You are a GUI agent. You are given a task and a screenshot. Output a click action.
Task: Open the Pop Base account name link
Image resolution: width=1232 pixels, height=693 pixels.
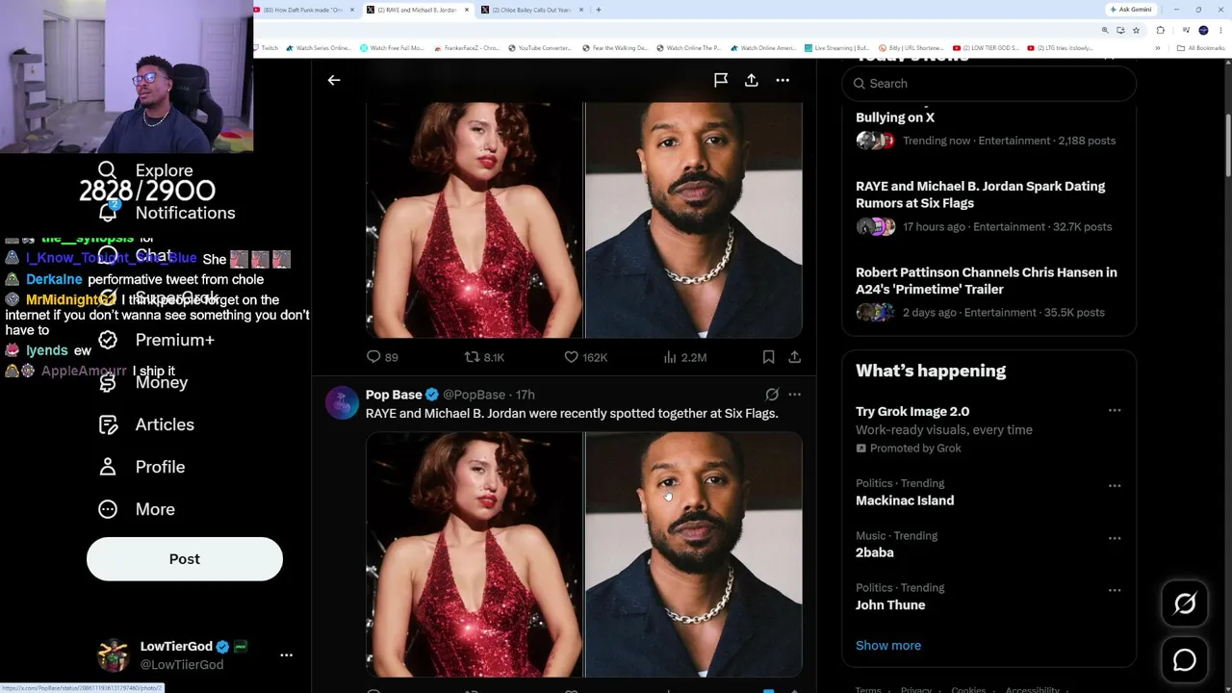394,395
